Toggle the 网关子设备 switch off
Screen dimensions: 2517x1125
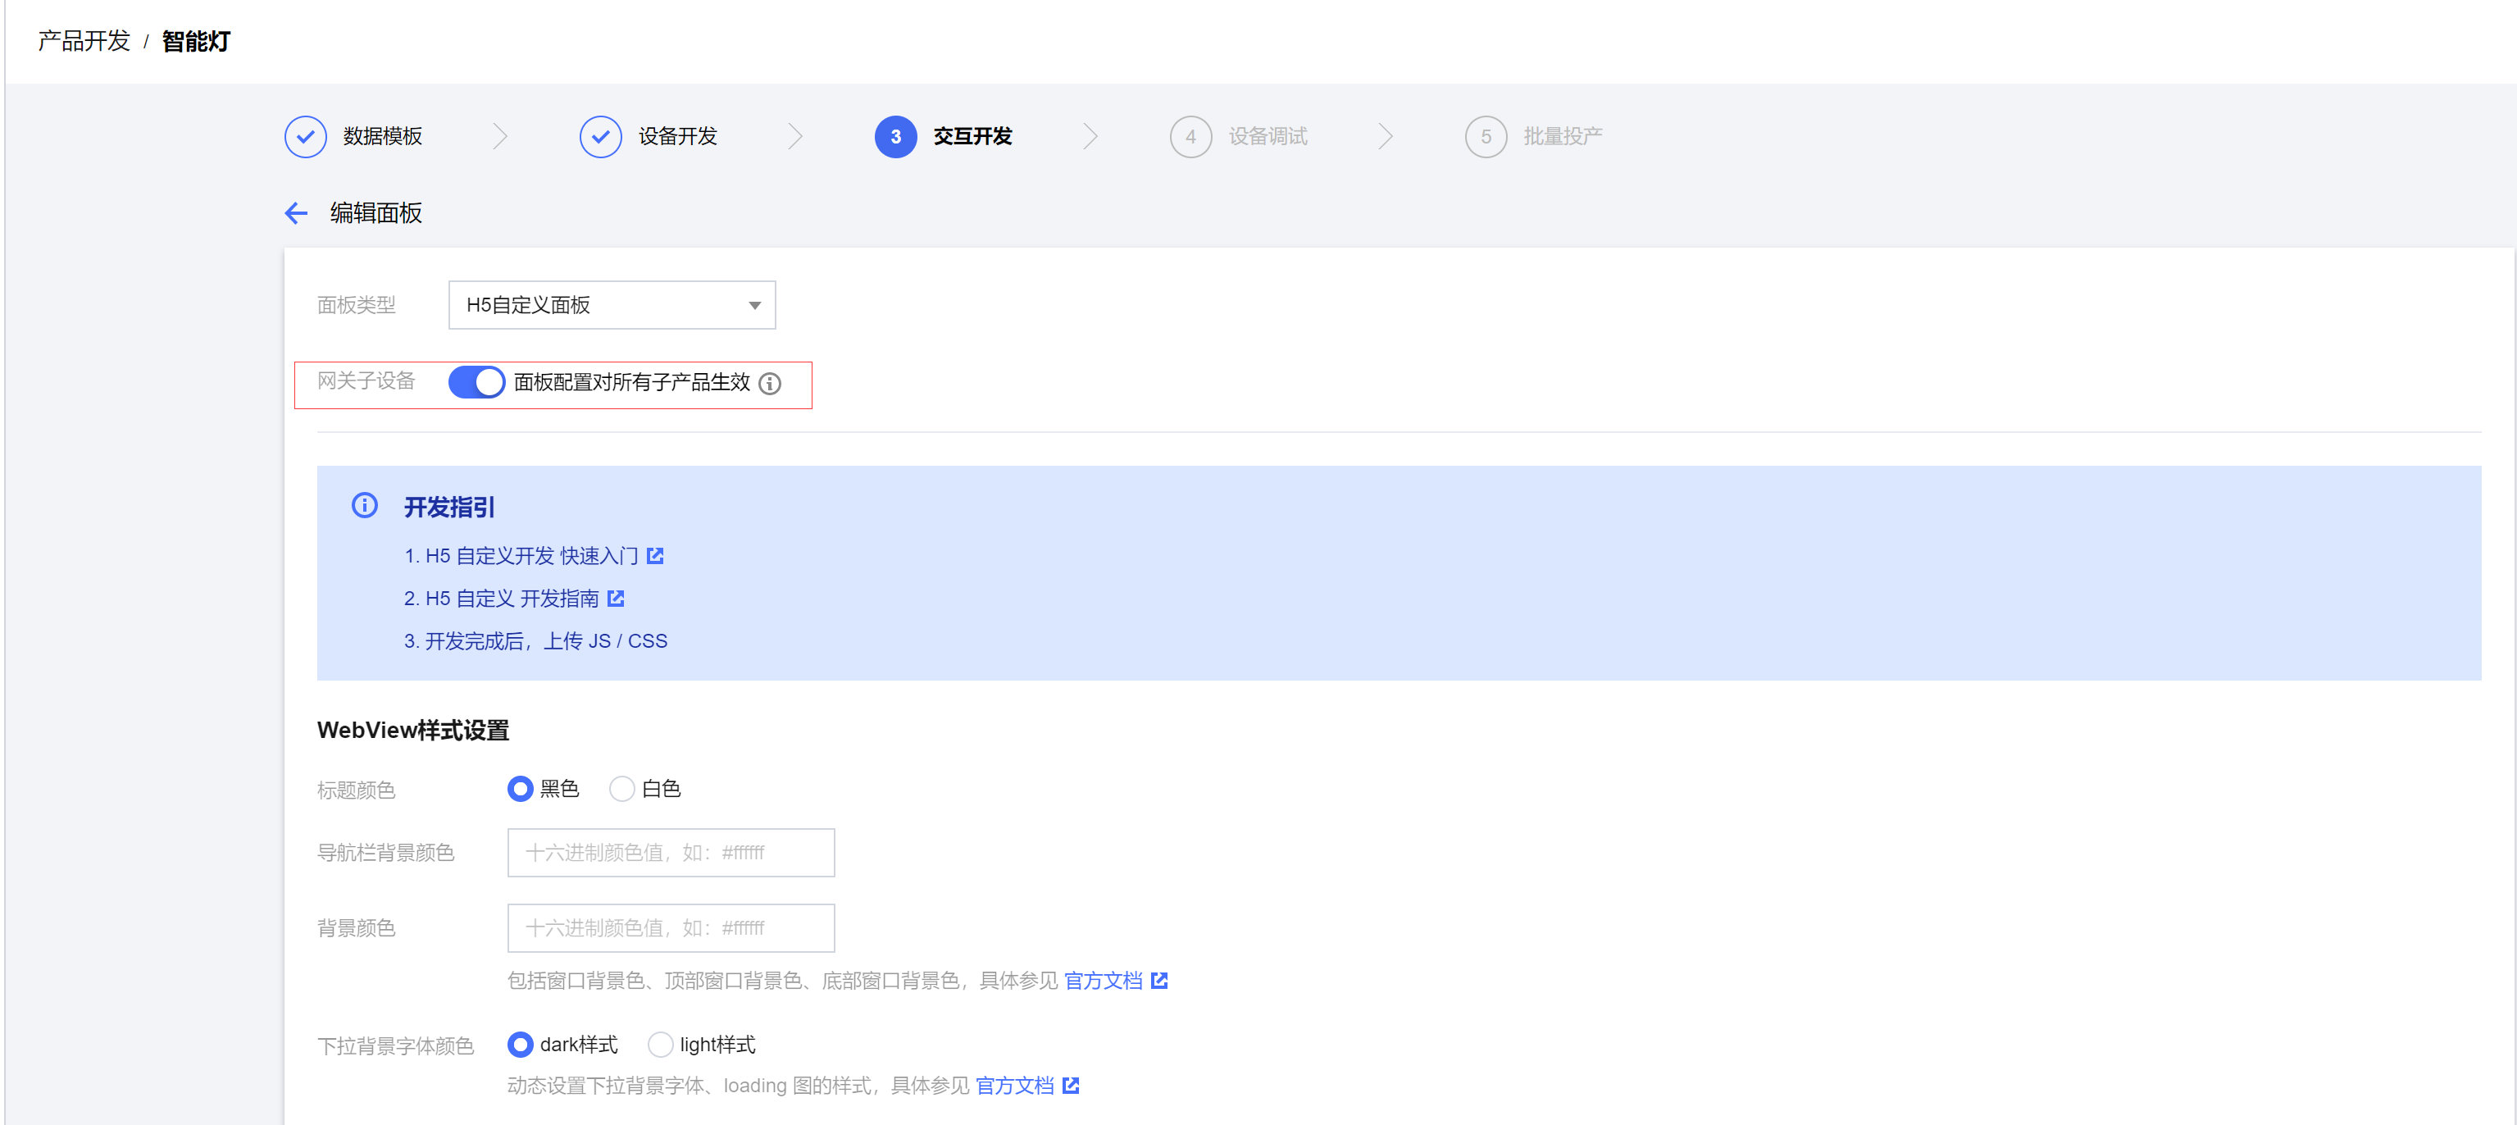(x=477, y=382)
